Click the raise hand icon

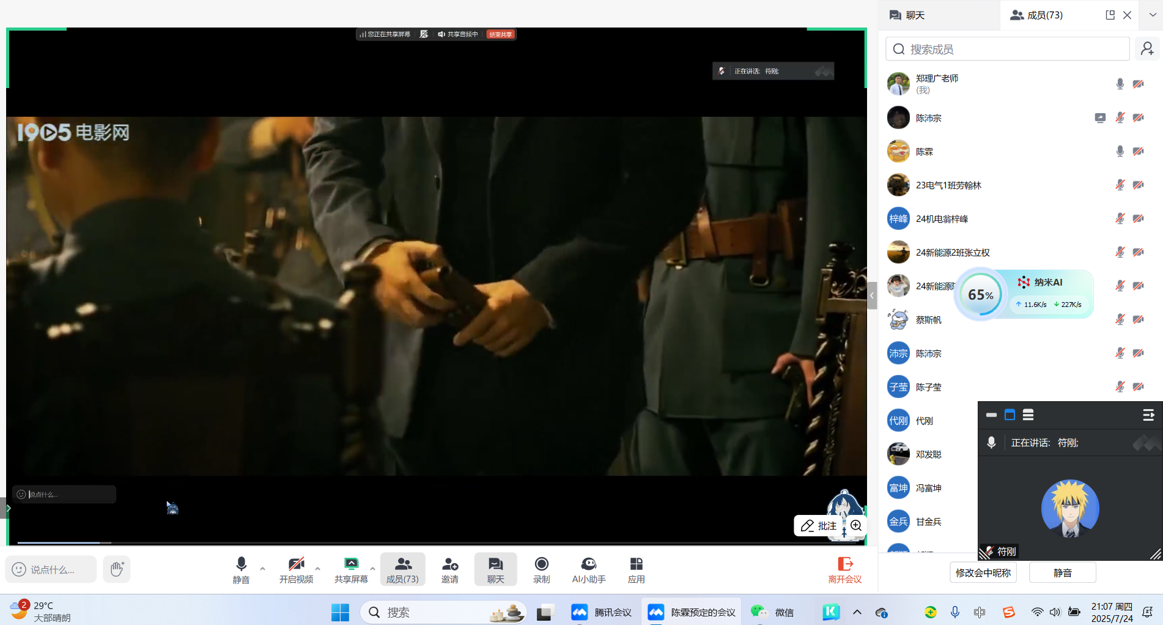coord(117,569)
